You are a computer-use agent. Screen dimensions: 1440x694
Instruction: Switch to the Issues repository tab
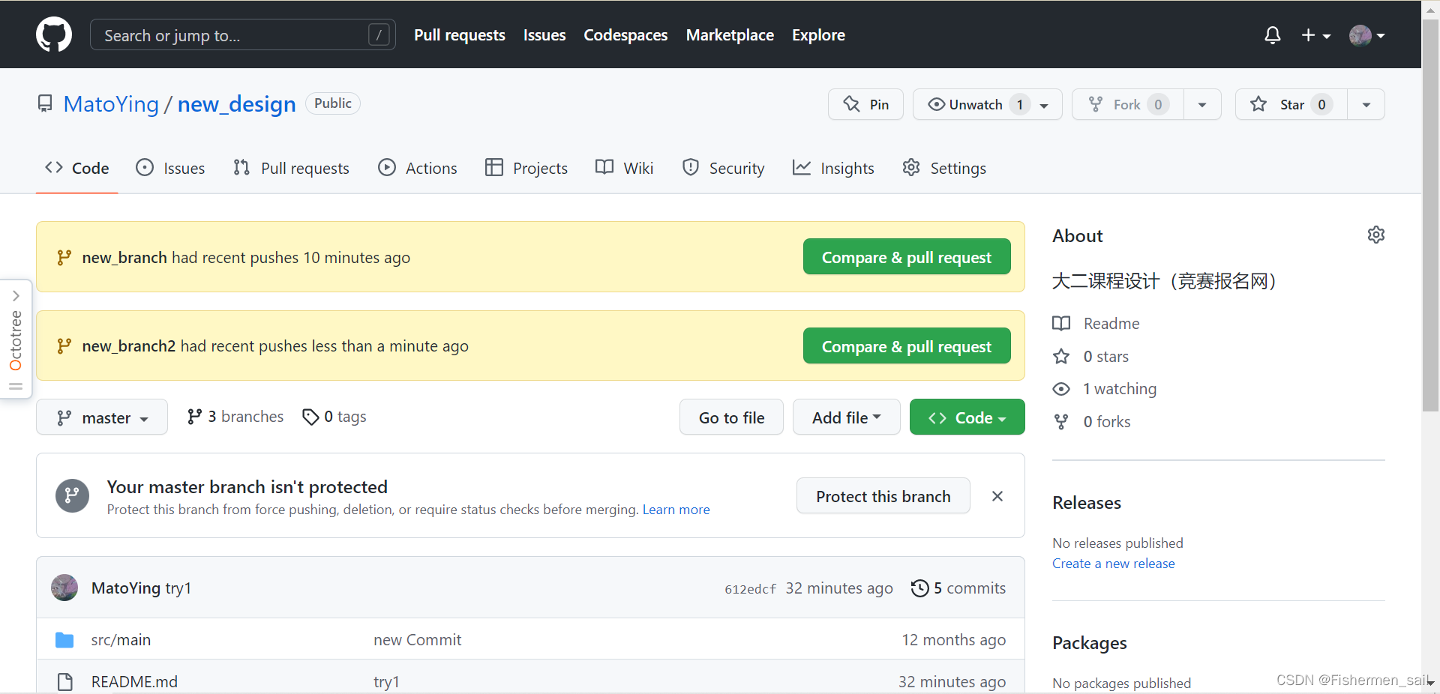[170, 168]
